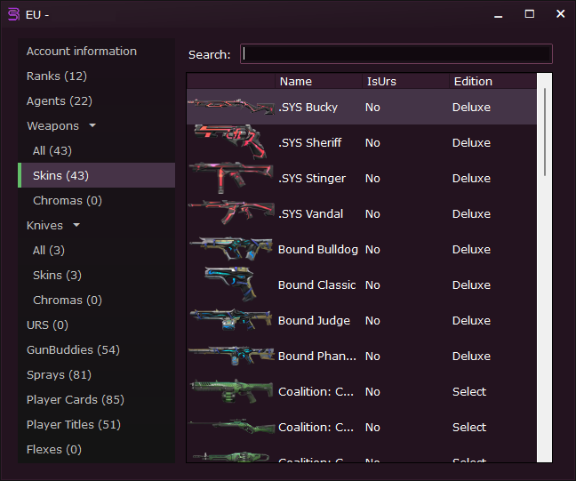
Task: Click the '.SYS Stinger' name cell
Action: 312,178
